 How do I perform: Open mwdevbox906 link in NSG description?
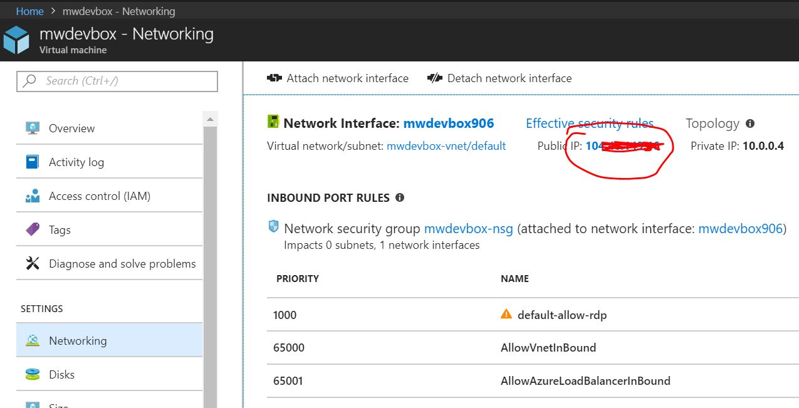[741, 229]
